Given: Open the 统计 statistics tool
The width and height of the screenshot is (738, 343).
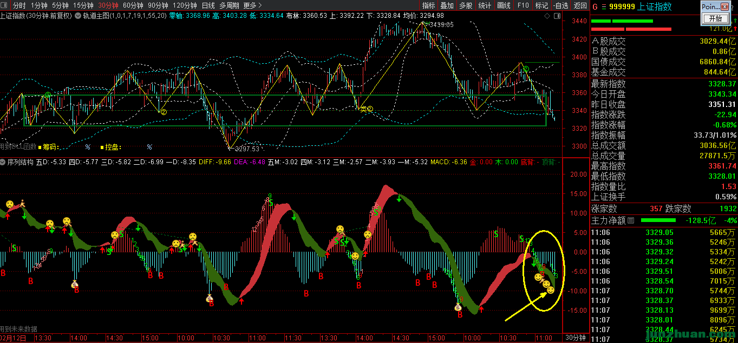Looking at the screenshot, I should (485, 5).
